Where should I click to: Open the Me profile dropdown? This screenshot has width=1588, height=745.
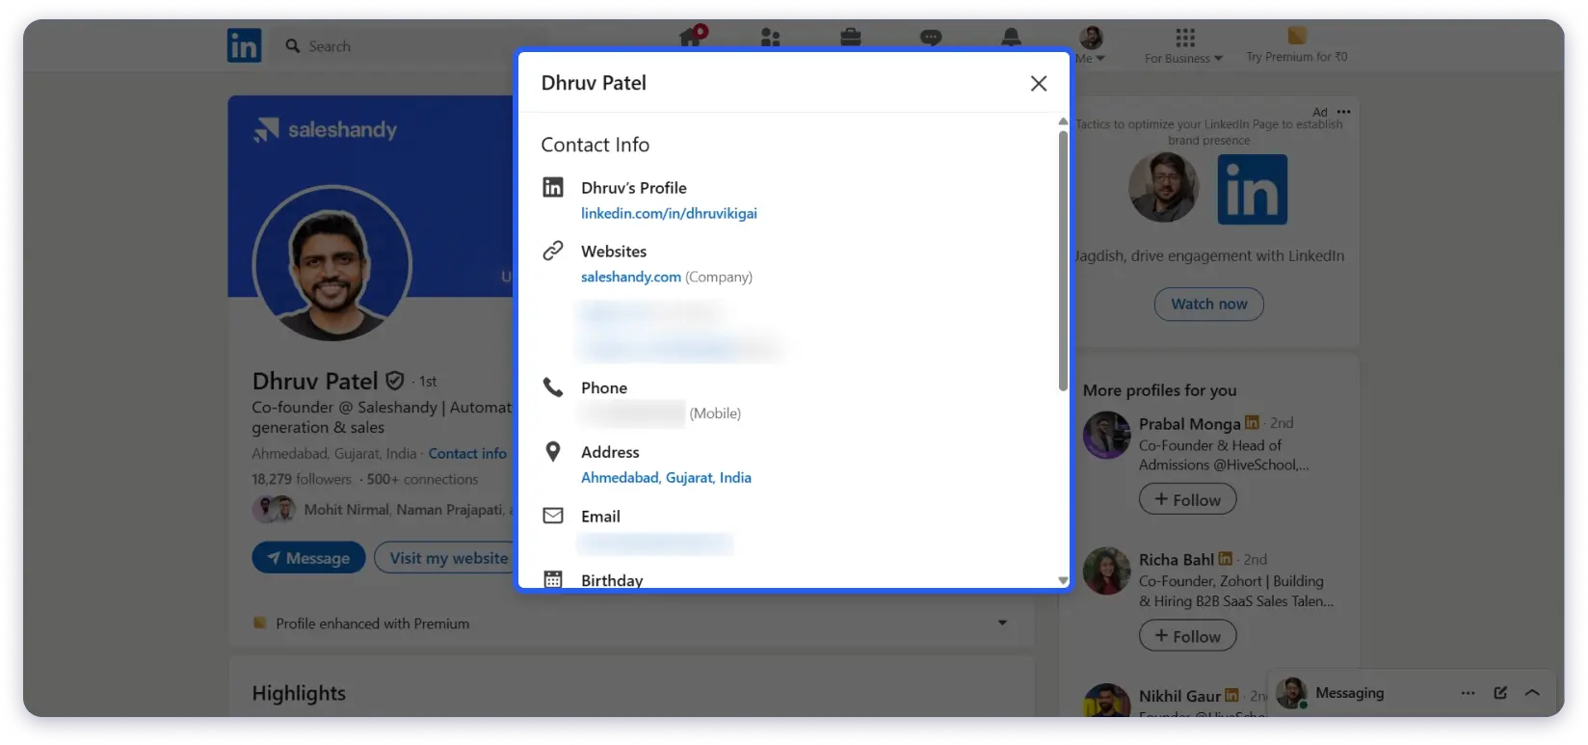click(x=1091, y=44)
